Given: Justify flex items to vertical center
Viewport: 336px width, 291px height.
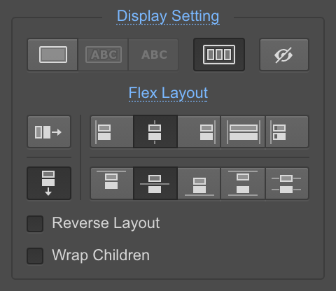Looking at the screenshot, I should [x=155, y=183].
